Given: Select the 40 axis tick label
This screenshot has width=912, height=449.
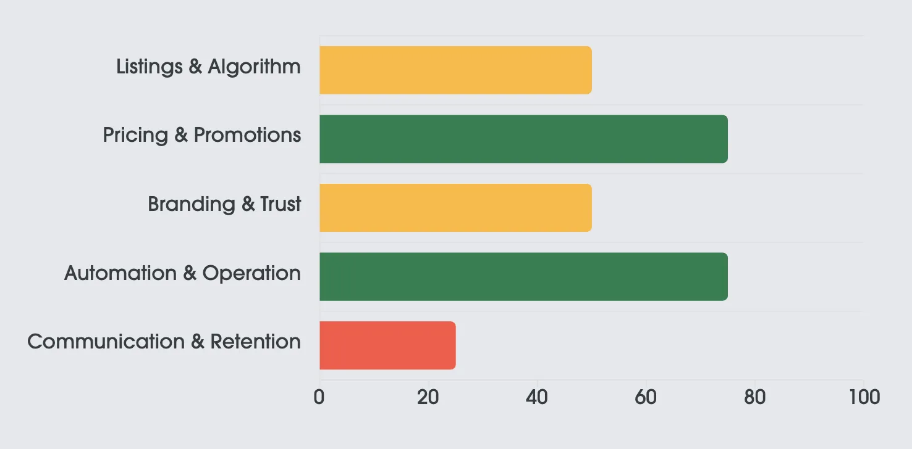Looking at the screenshot, I should (536, 397).
